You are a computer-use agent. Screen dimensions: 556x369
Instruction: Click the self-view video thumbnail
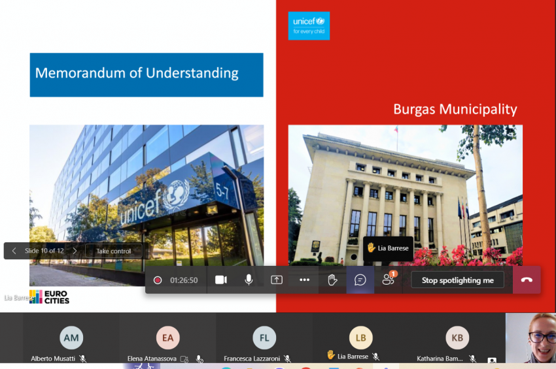530,338
